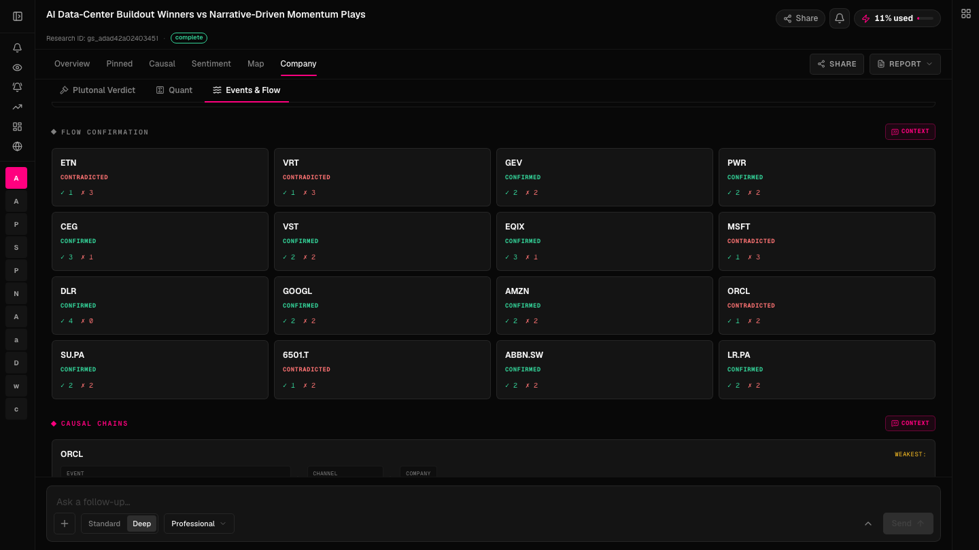Open the AMZN flow card
This screenshot has width=979, height=550.
pos(604,306)
